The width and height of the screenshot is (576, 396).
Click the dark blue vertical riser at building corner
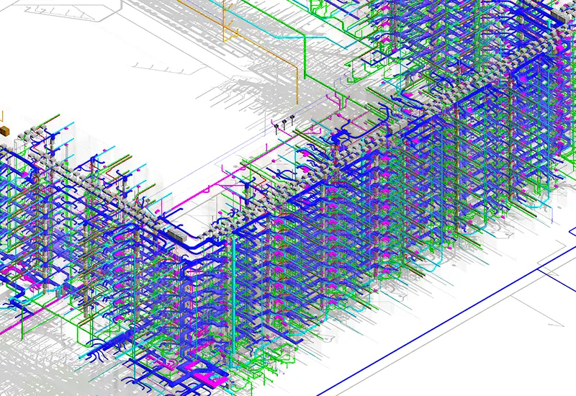tap(233, 274)
